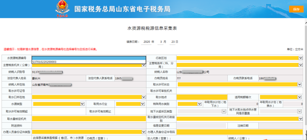Click the year field showing 2020

146,42
